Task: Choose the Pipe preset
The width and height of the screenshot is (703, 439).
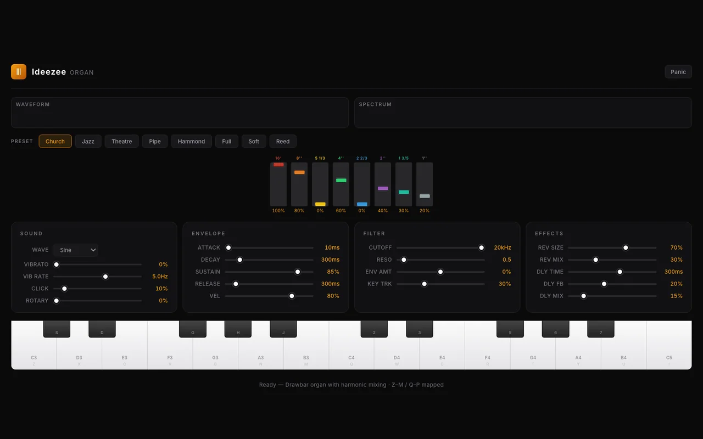Action: point(155,142)
